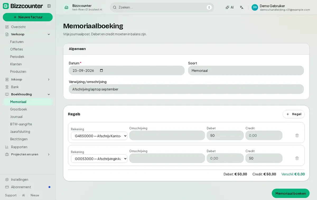Collapse the sidebar panel icon
The height and width of the screenshot is (200, 317).
(49, 6)
